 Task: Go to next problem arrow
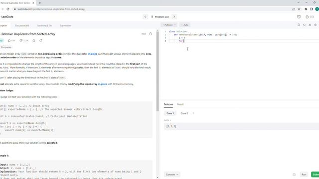[x=174, y=17]
